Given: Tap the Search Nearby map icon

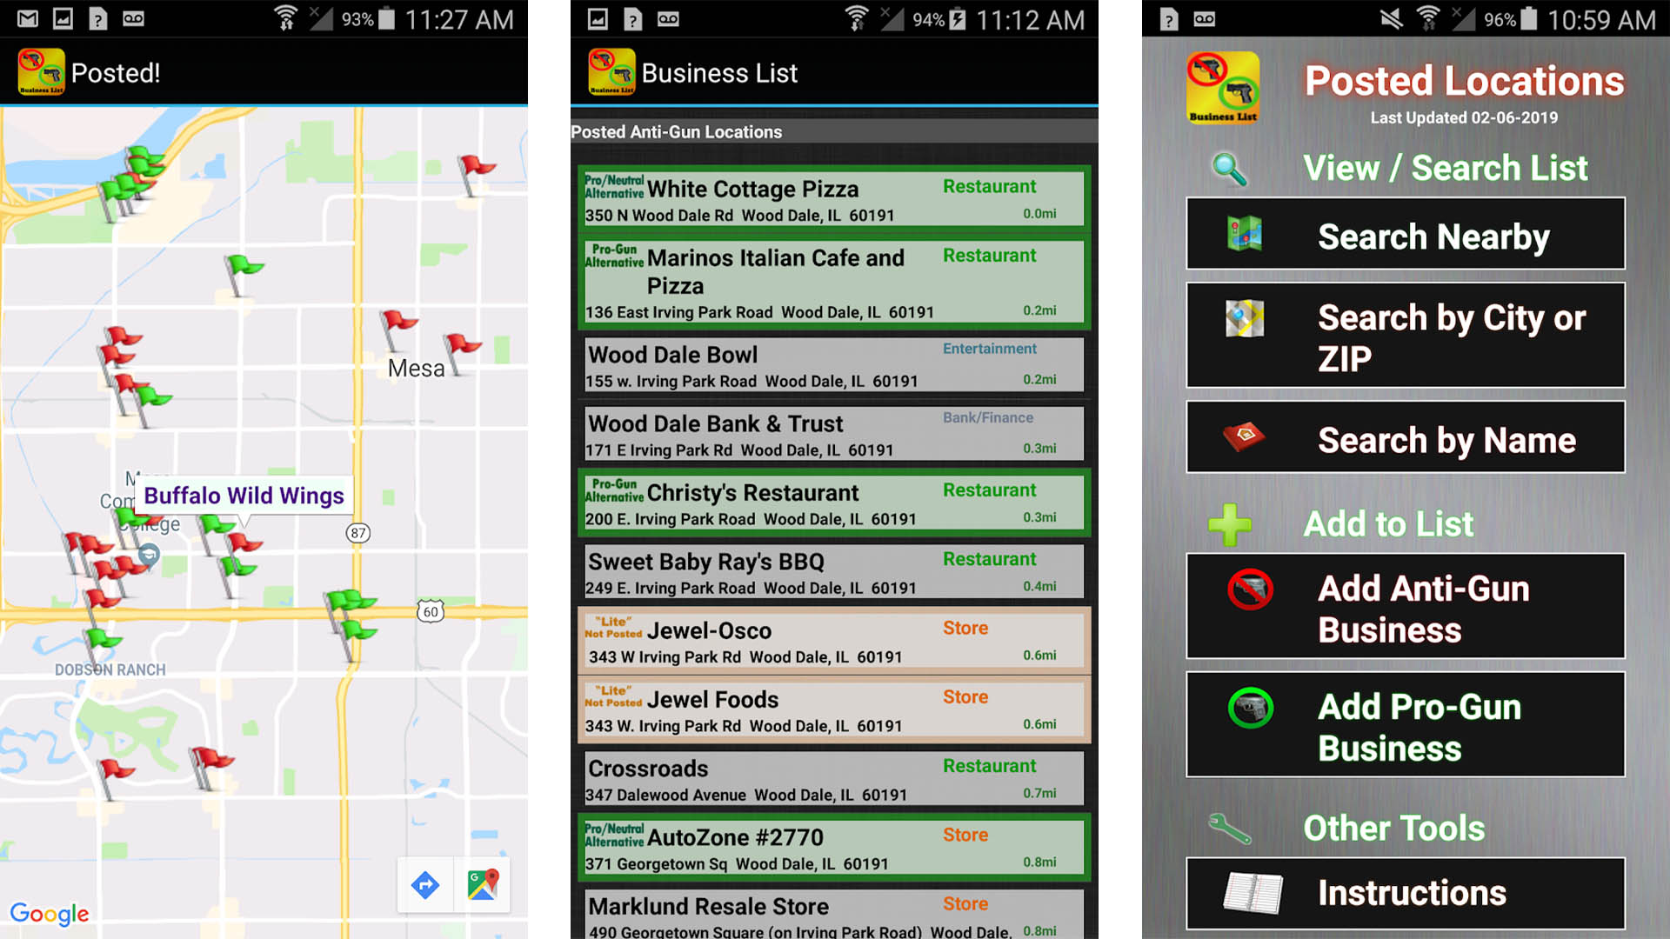Looking at the screenshot, I should (1246, 236).
